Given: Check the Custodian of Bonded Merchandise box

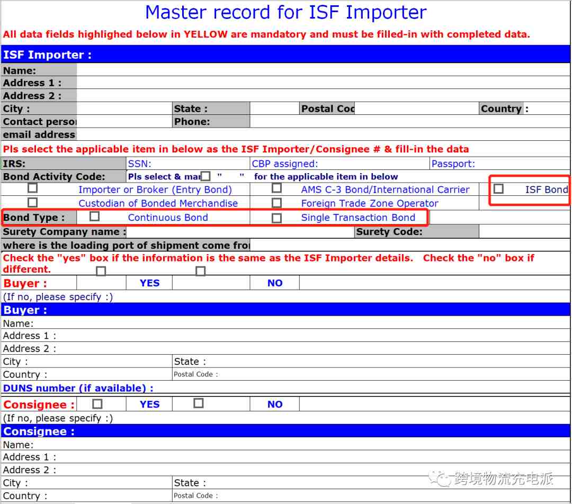Looking at the screenshot, I should [32, 202].
